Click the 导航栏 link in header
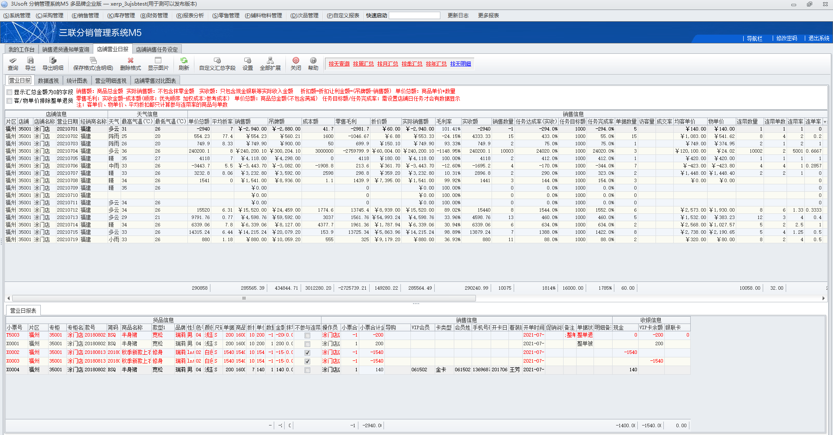Image resolution: width=833 pixels, height=435 pixels. pyautogui.click(x=754, y=39)
